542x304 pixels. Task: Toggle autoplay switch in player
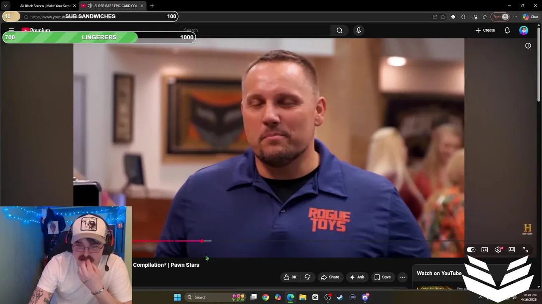(471, 250)
